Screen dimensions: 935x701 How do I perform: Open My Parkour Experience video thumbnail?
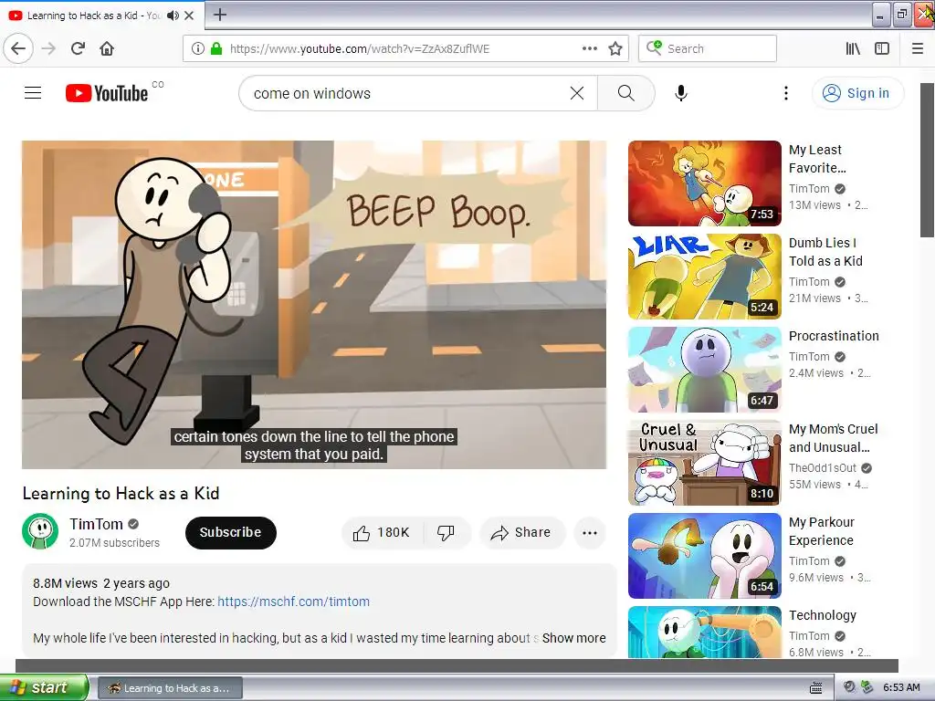point(705,556)
